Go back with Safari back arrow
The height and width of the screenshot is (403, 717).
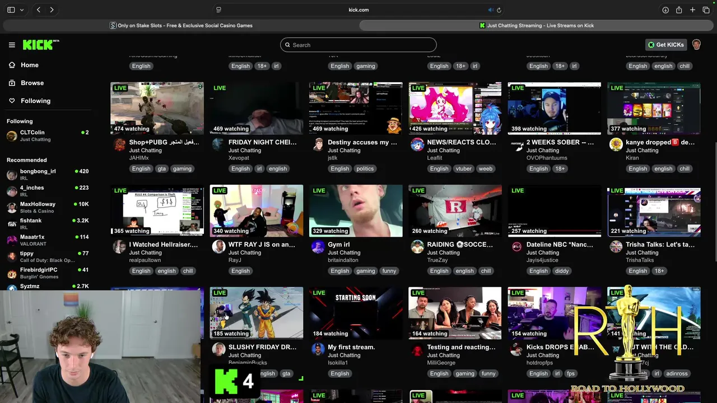(38, 10)
